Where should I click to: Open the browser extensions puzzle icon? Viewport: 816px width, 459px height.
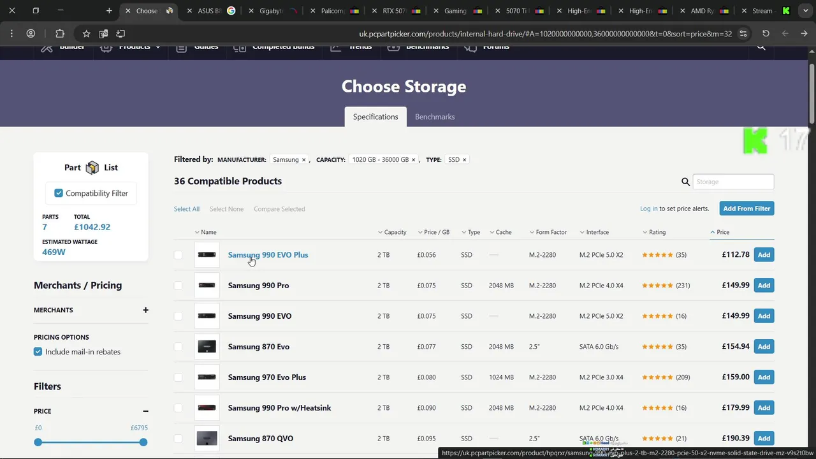(x=60, y=33)
